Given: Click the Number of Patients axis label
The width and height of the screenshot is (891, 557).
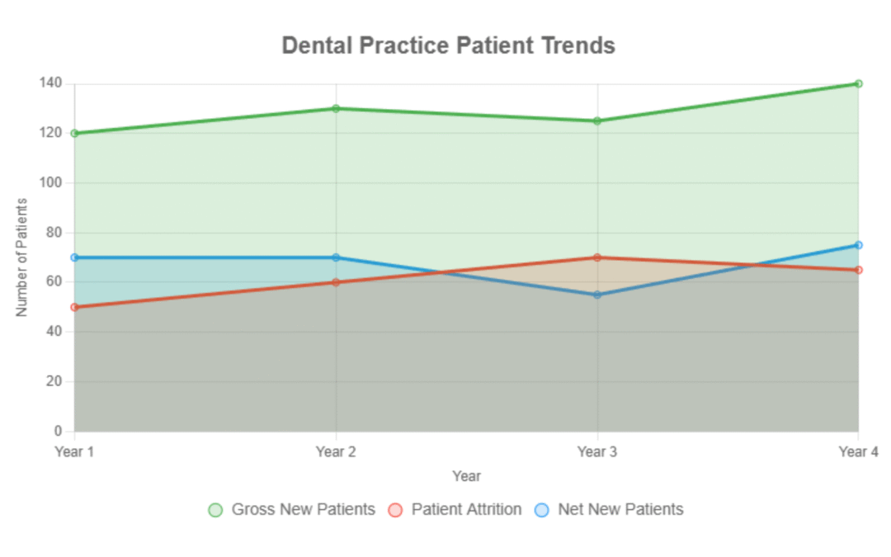Looking at the screenshot, I should click(22, 257).
